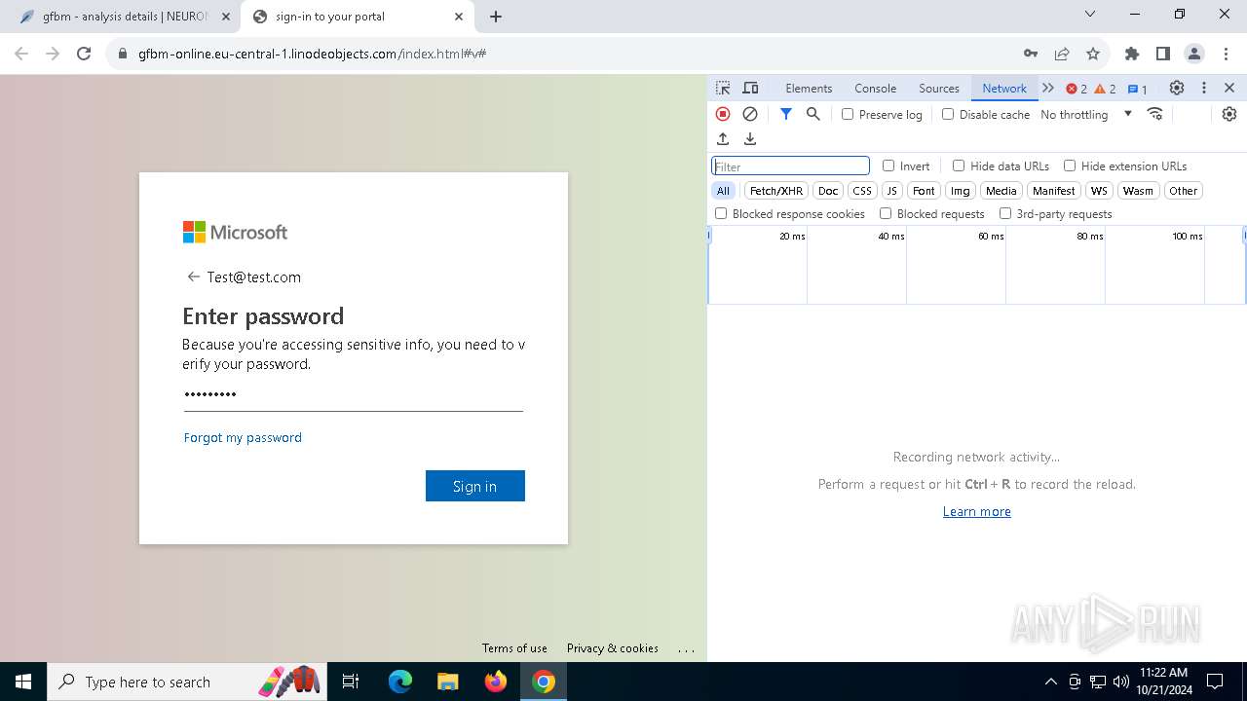This screenshot has width=1247, height=701.
Task: Click the network Filter input box
Action: coord(790,166)
